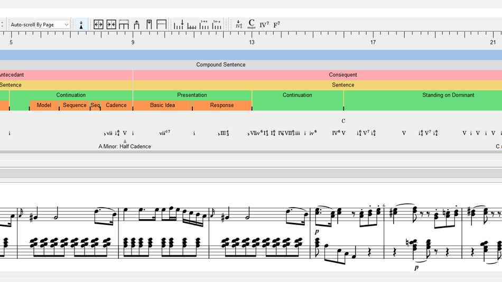Click the up-arrow bracket icon
The image size is (502, 282).
pyautogui.click(x=136, y=25)
